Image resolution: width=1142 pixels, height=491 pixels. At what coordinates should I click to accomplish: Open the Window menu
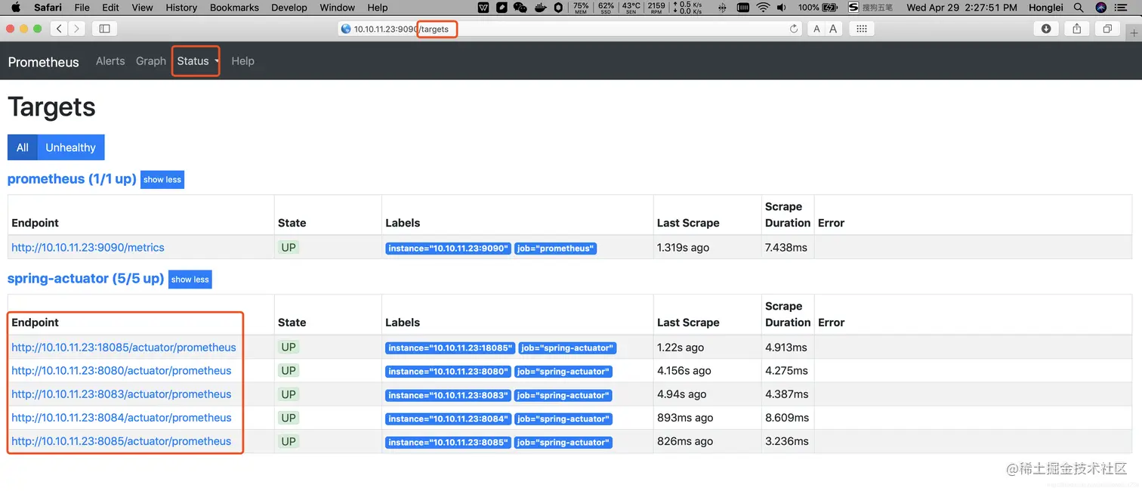click(338, 8)
